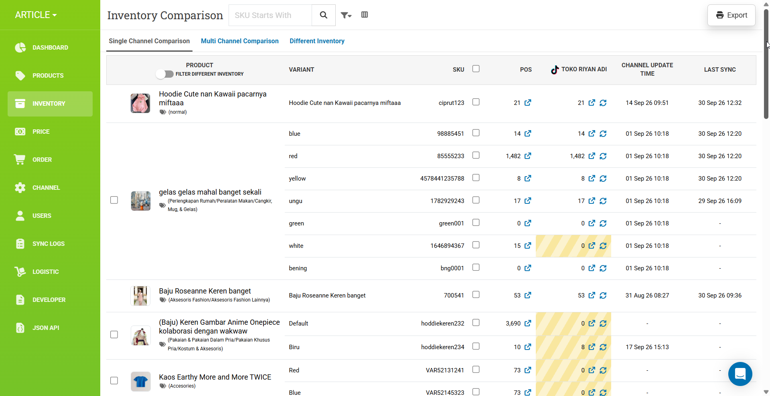Go to SYNC LOGS in sidebar

coord(48,243)
